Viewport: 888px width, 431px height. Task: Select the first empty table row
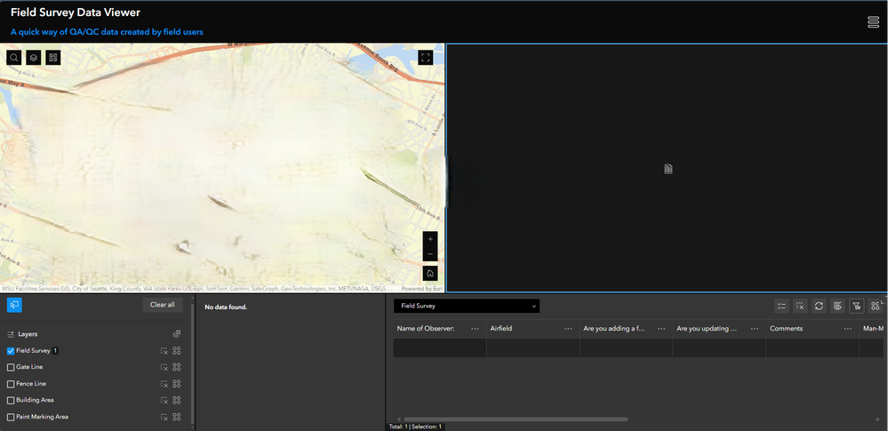[639, 347]
